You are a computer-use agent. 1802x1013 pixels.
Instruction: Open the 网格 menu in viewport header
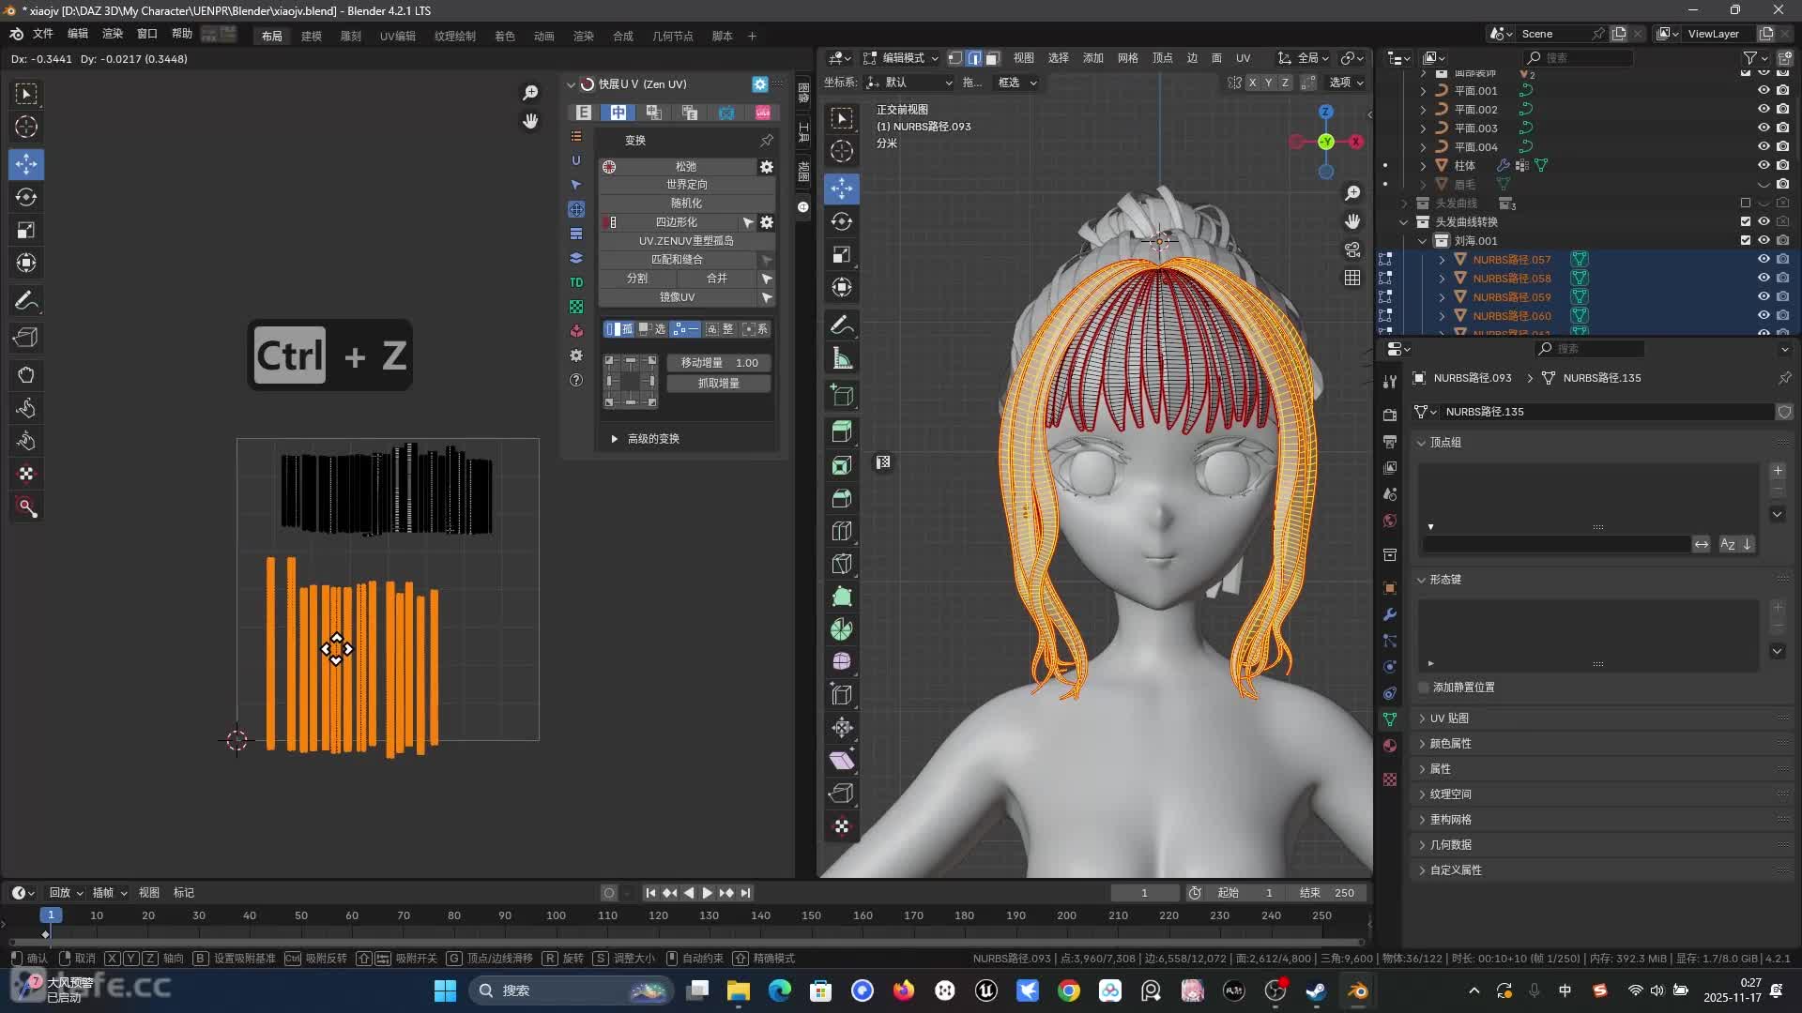(x=1127, y=58)
